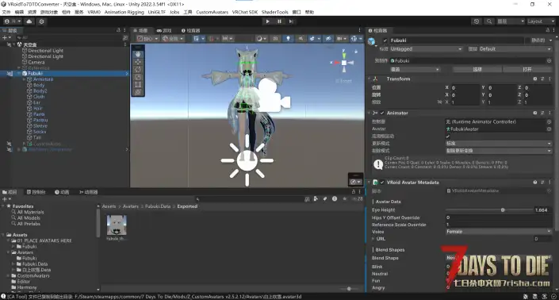This screenshot has width=559, height=300.
Task: Select the Hair object in hierarchy
Action: 38,109
